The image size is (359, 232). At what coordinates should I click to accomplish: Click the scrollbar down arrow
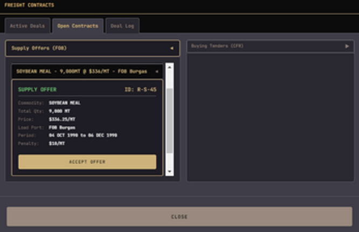point(170,171)
